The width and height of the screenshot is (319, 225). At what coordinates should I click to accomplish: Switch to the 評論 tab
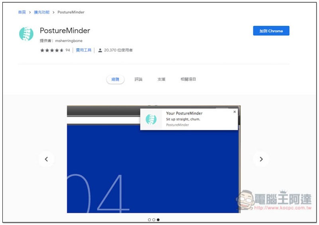[138, 79]
